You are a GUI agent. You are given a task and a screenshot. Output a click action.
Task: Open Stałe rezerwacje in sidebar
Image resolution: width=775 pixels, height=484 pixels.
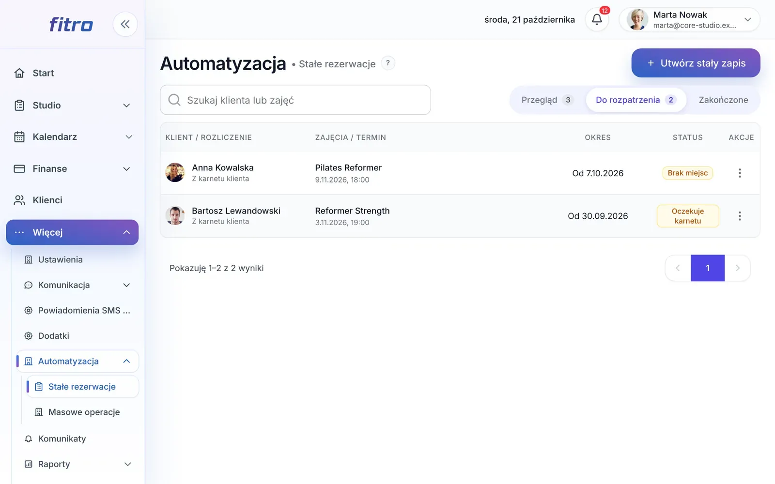pos(82,387)
